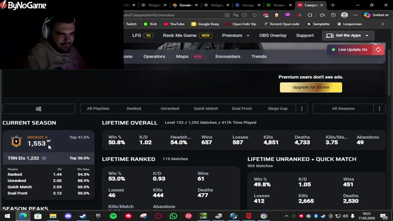393x221 pixels.
Task: Open browser settings three-dot menu
Action: [x=355, y=15]
